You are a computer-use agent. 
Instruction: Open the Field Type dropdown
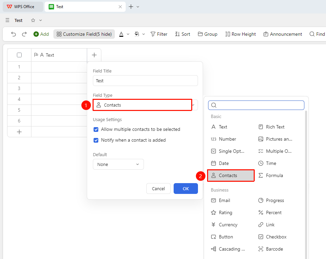tap(145, 105)
